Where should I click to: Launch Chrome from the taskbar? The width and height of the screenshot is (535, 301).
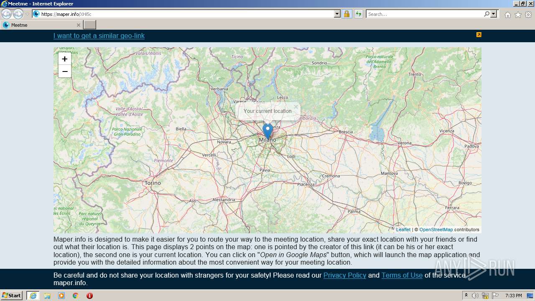pos(76,296)
